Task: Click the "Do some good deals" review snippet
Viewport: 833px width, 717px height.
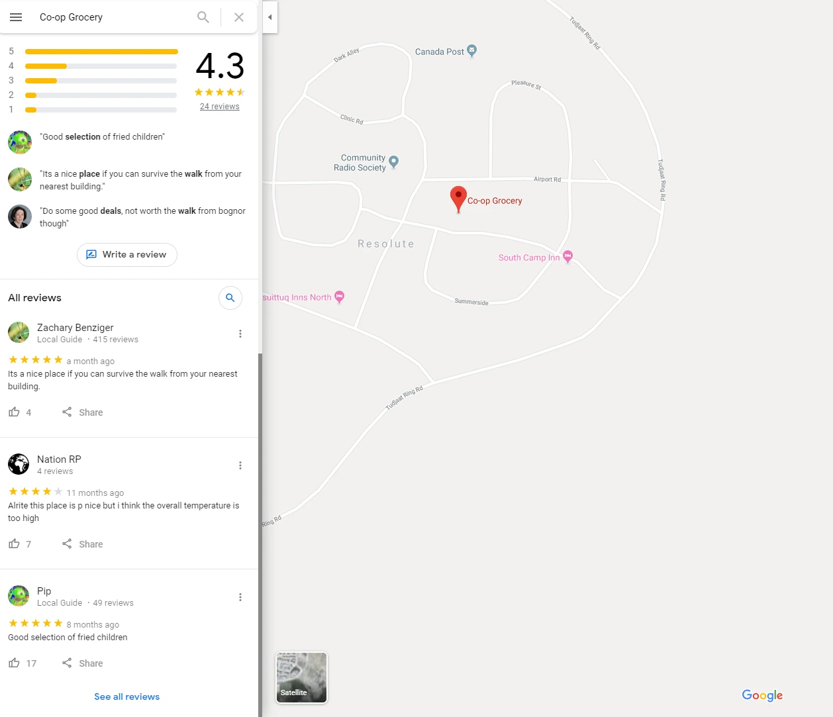Action: coord(142,217)
